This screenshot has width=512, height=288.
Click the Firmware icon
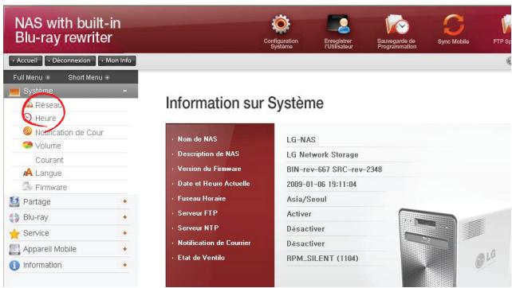tap(27, 186)
